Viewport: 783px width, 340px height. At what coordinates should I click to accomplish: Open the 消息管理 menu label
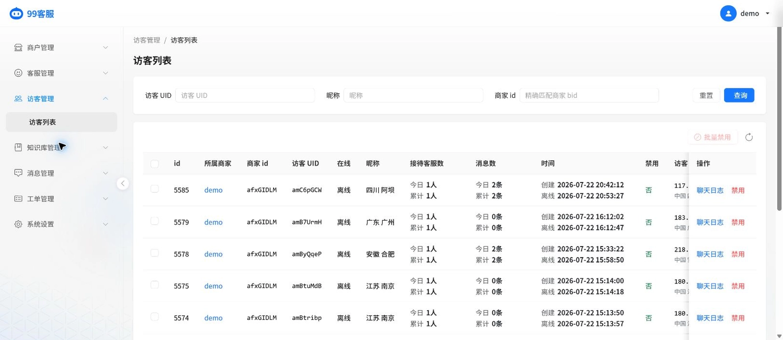41,173
